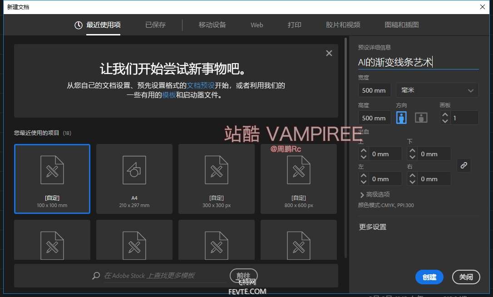Click the top bleed 0 mm field
Screen dimensions: 493x297
click(385, 154)
